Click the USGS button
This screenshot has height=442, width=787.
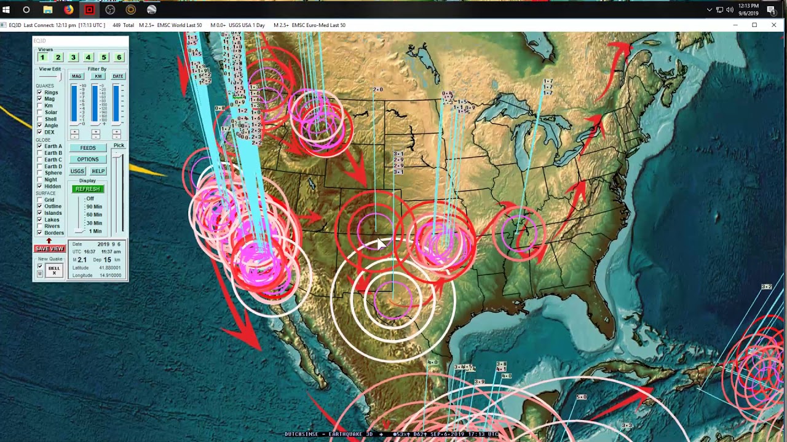pos(77,171)
